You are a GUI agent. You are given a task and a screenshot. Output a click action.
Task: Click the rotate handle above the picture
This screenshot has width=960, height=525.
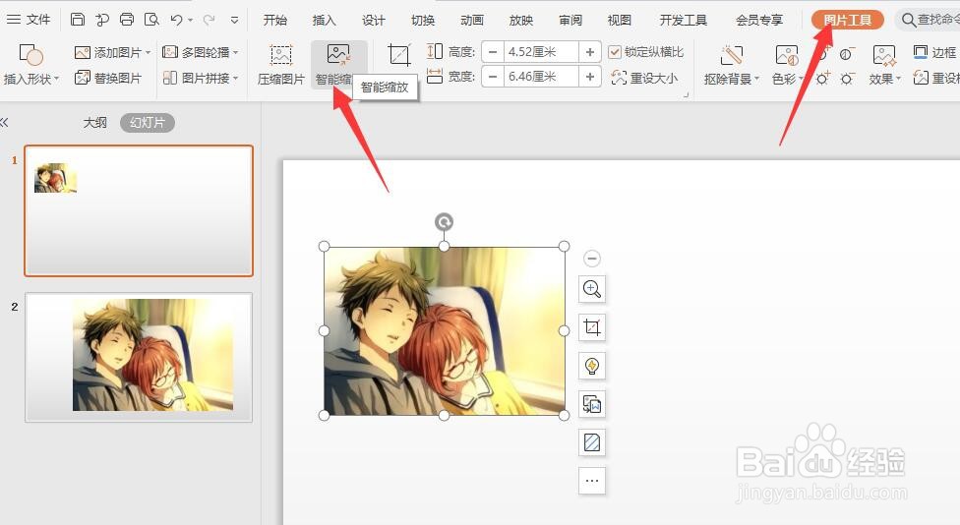[x=444, y=221]
